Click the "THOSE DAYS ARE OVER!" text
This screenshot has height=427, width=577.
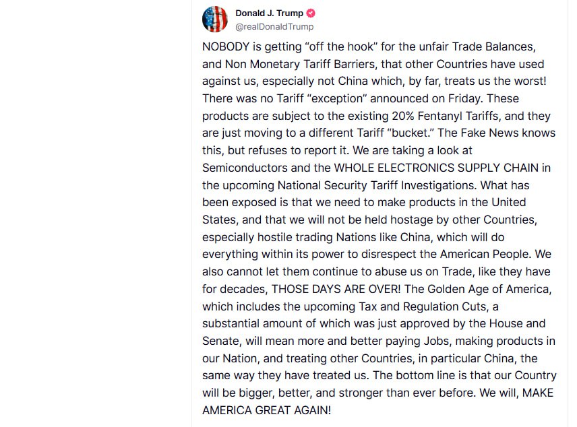tap(336, 289)
